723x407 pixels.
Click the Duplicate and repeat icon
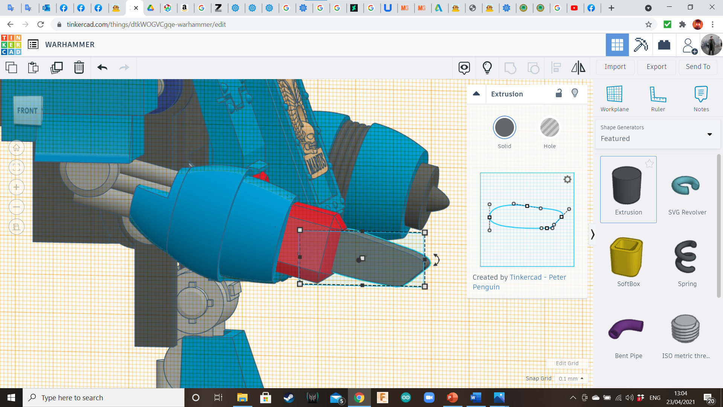coord(56,68)
